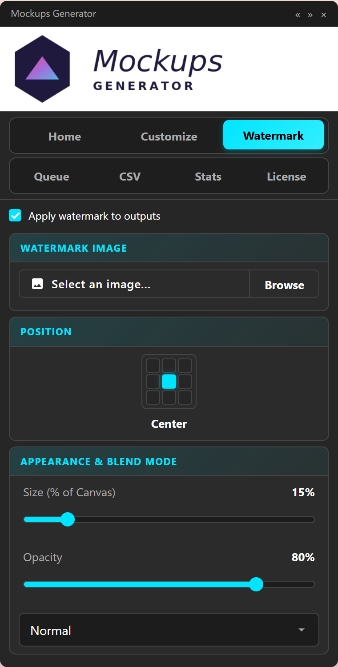Disable Apply watermark to outputs checkbox

[x=15, y=216]
